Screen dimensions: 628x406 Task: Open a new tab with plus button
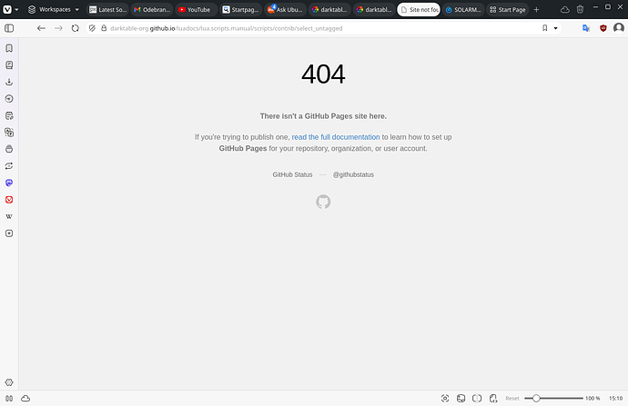(537, 10)
